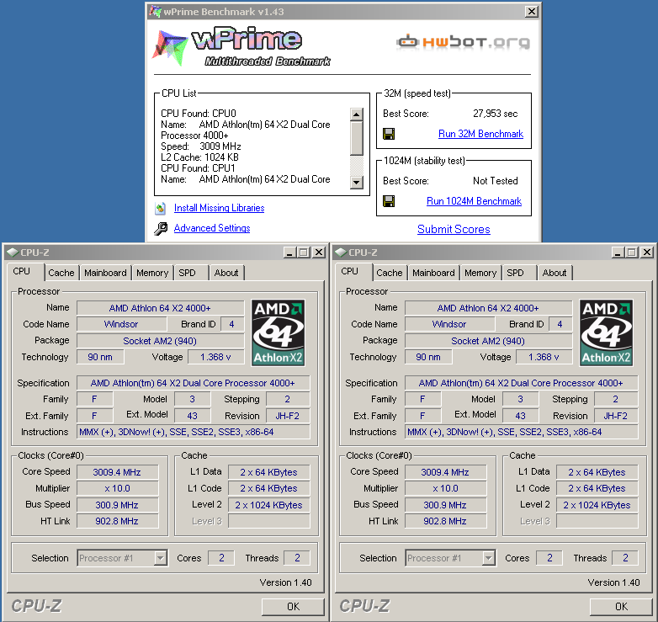This screenshot has height=622, width=658.
Task: Click Bus Speed 300.9 MHz in right CPU-Z
Action: click(446, 505)
